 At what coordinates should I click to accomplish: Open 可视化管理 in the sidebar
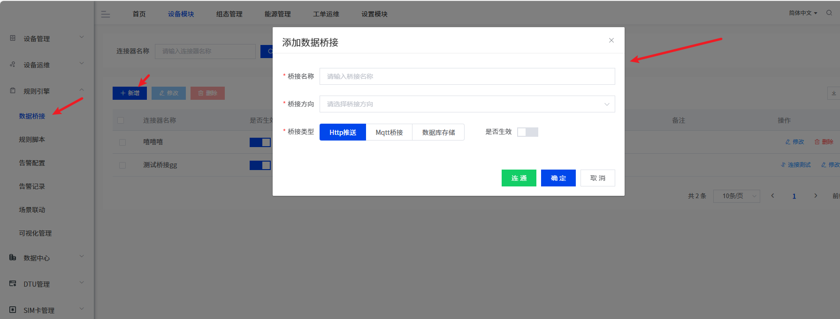coord(35,233)
